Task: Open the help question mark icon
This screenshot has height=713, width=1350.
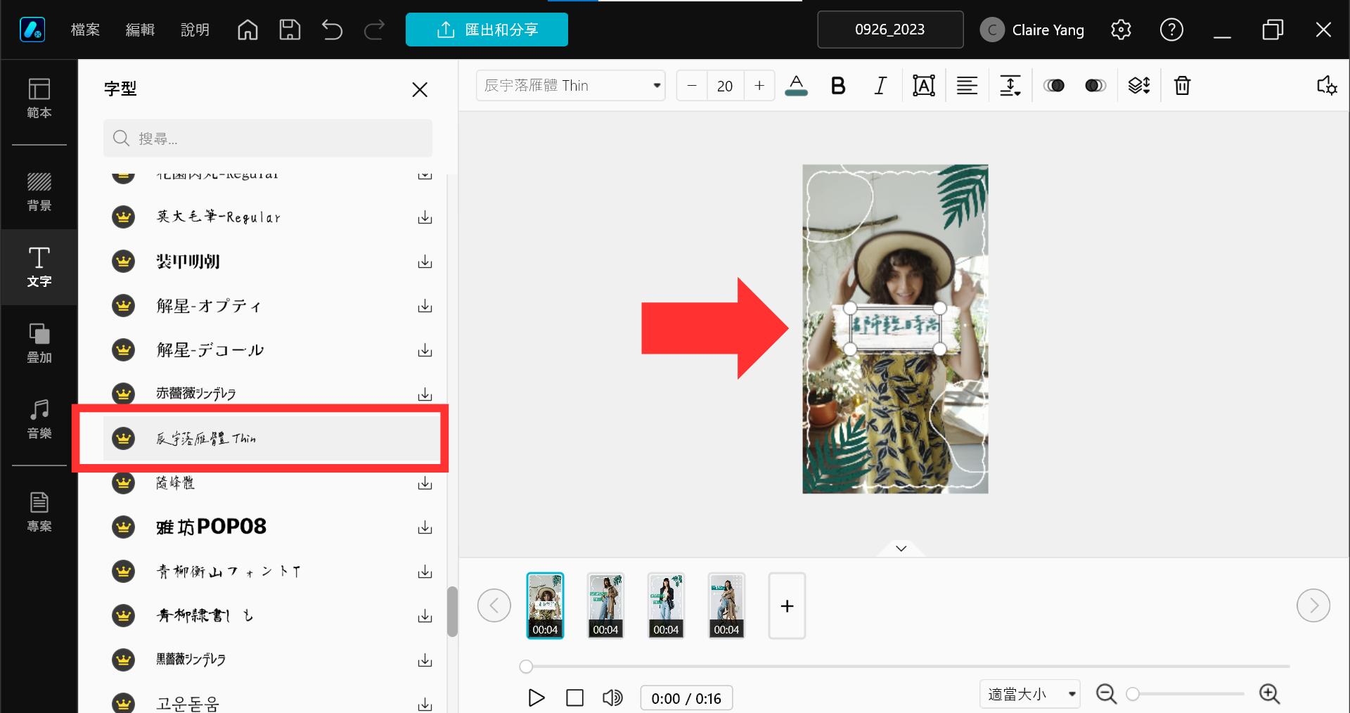Action: point(1171,30)
